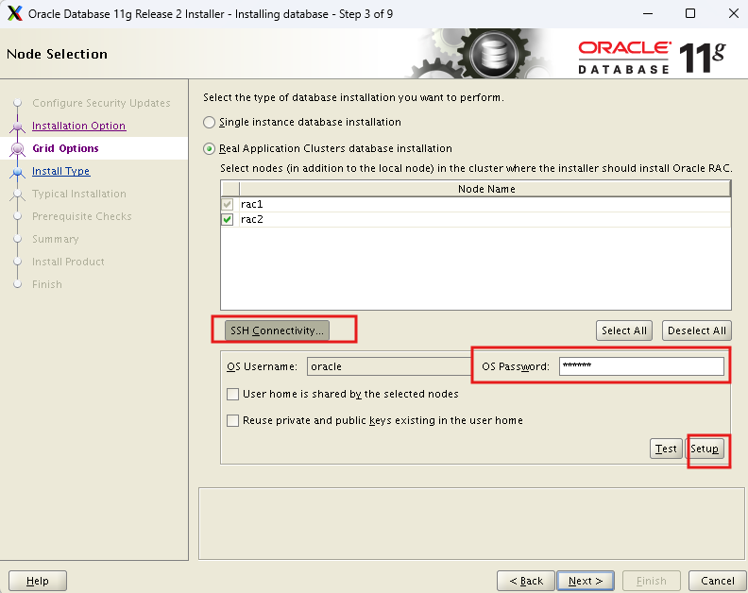748x593 pixels.
Task: Maximize the installer window
Action: (x=690, y=13)
